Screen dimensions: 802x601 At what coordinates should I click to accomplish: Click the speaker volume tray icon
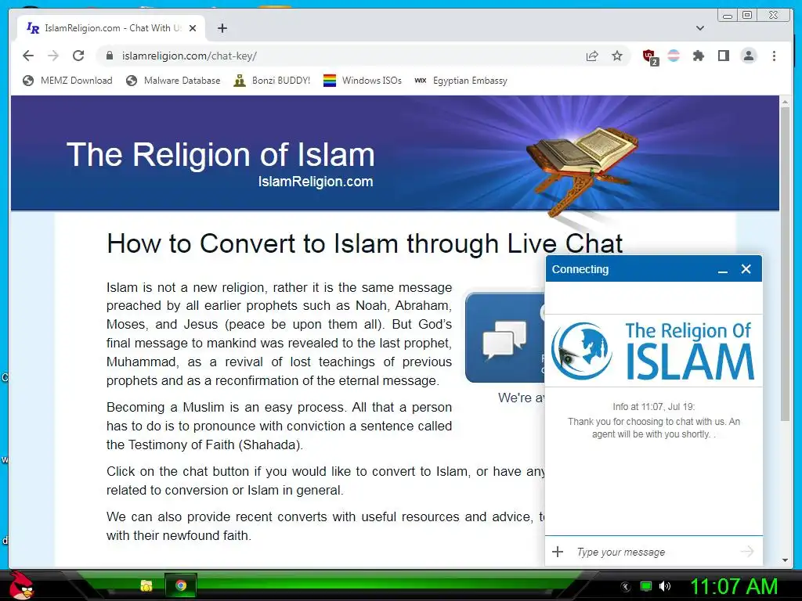pos(665,586)
